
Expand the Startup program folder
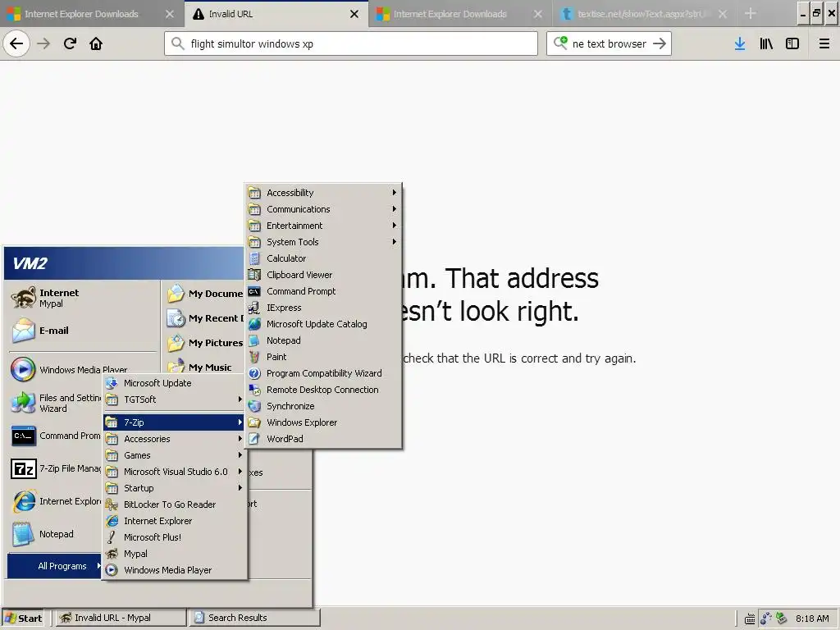[175, 488]
